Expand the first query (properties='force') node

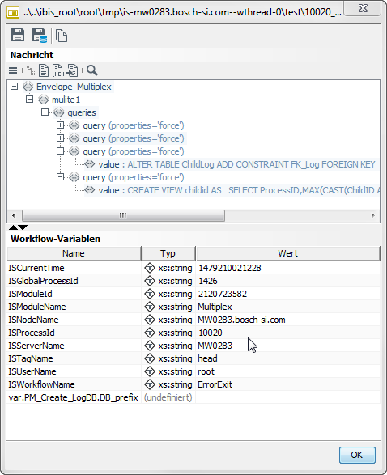pos(60,125)
